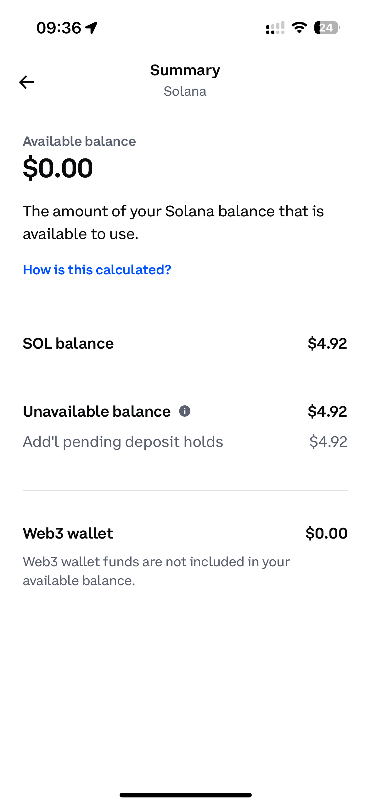371x805 pixels.
Task: Tap the Solana subtitle under Summary
Action: [x=185, y=91]
